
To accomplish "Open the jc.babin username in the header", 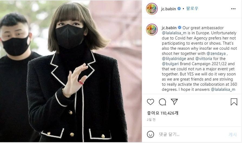I will 168,9.
